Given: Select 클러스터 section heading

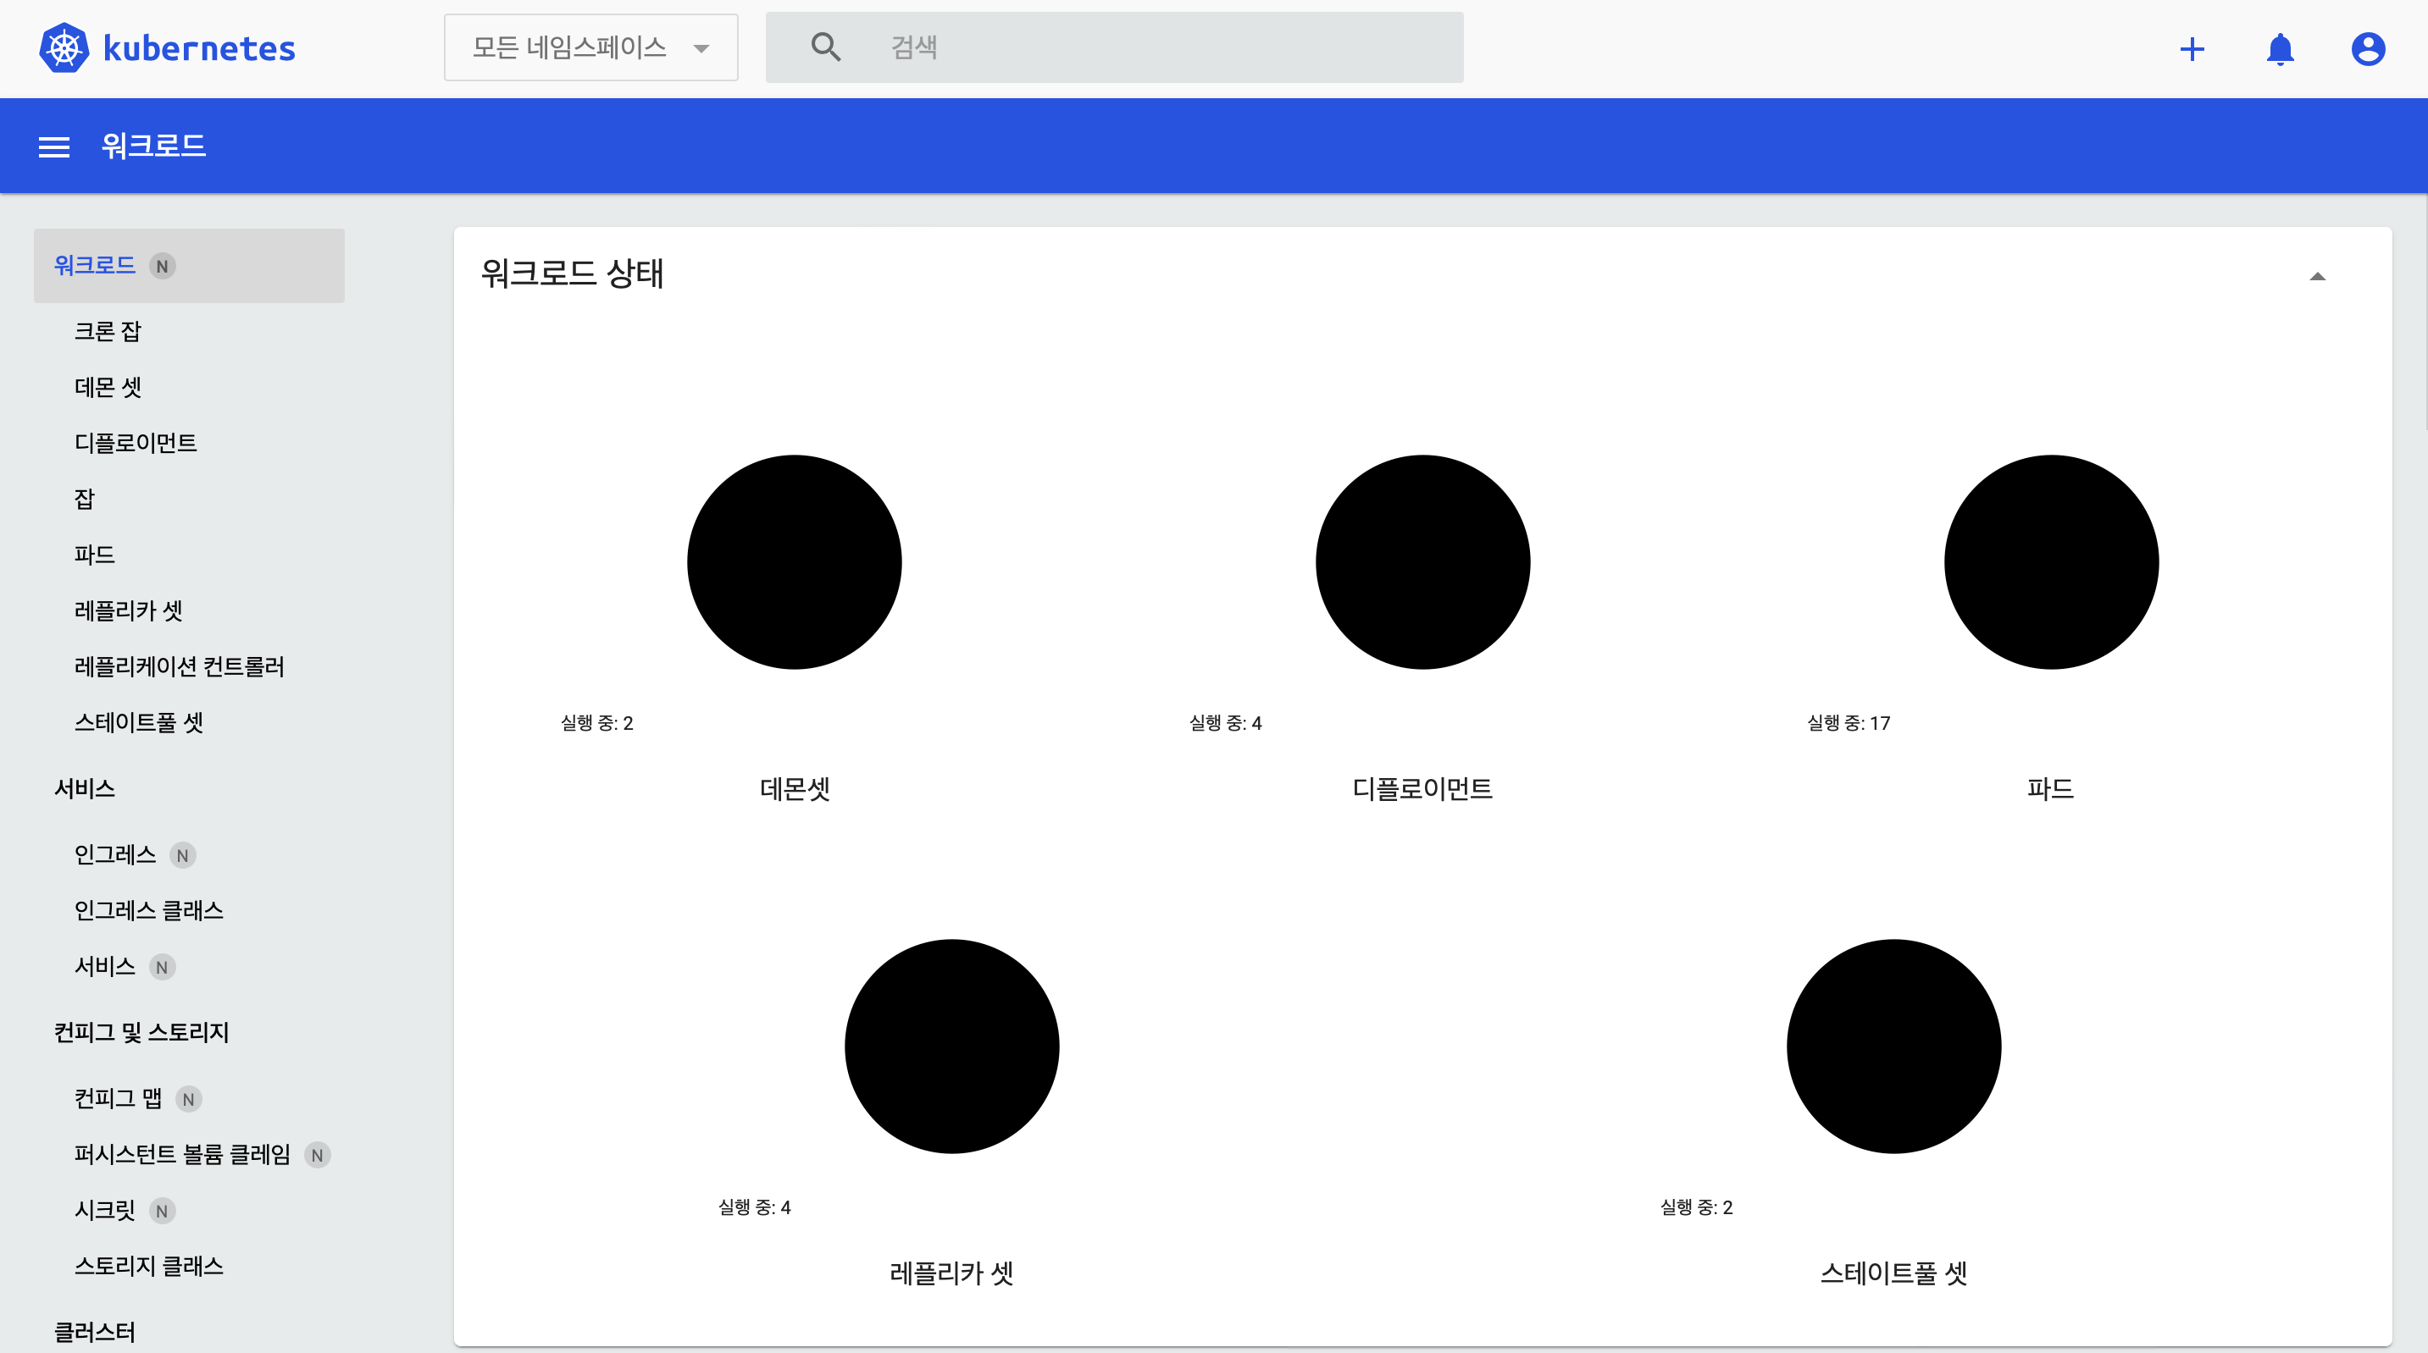Looking at the screenshot, I should (94, 1333).
